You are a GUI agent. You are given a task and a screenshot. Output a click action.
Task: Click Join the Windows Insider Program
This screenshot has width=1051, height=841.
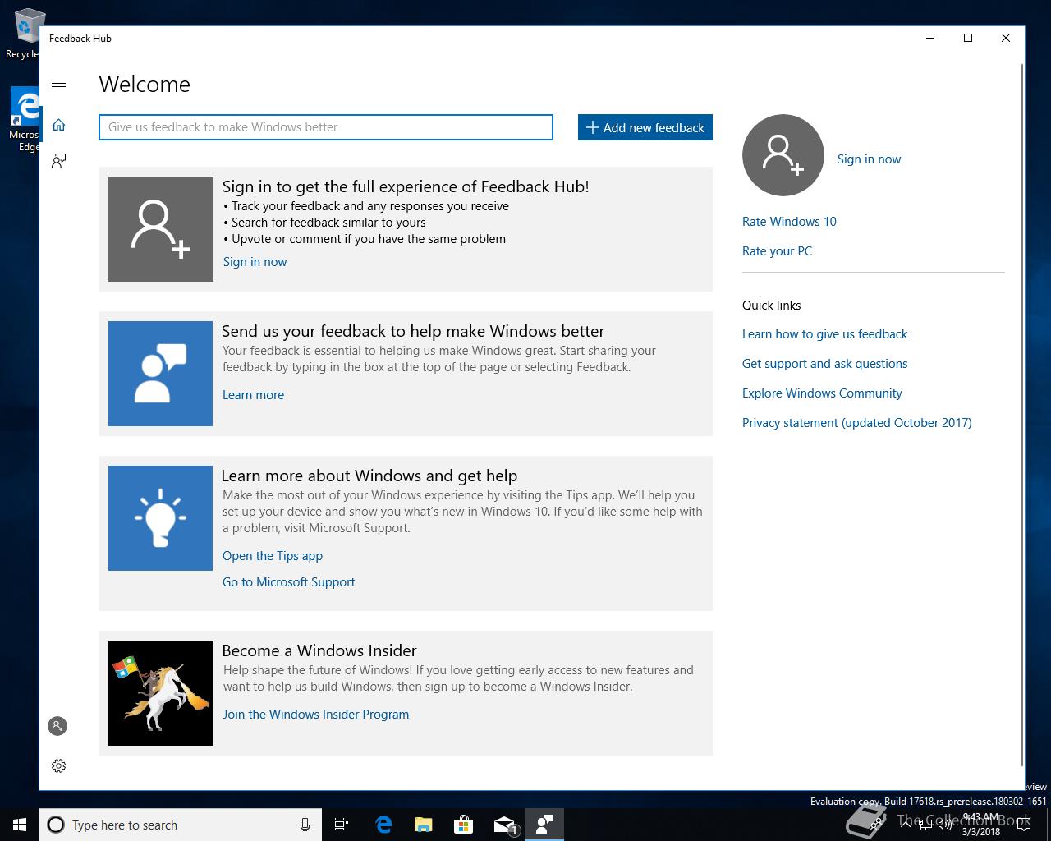[315, 715]
